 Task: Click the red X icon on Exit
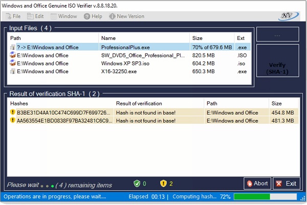coord(279,184)
